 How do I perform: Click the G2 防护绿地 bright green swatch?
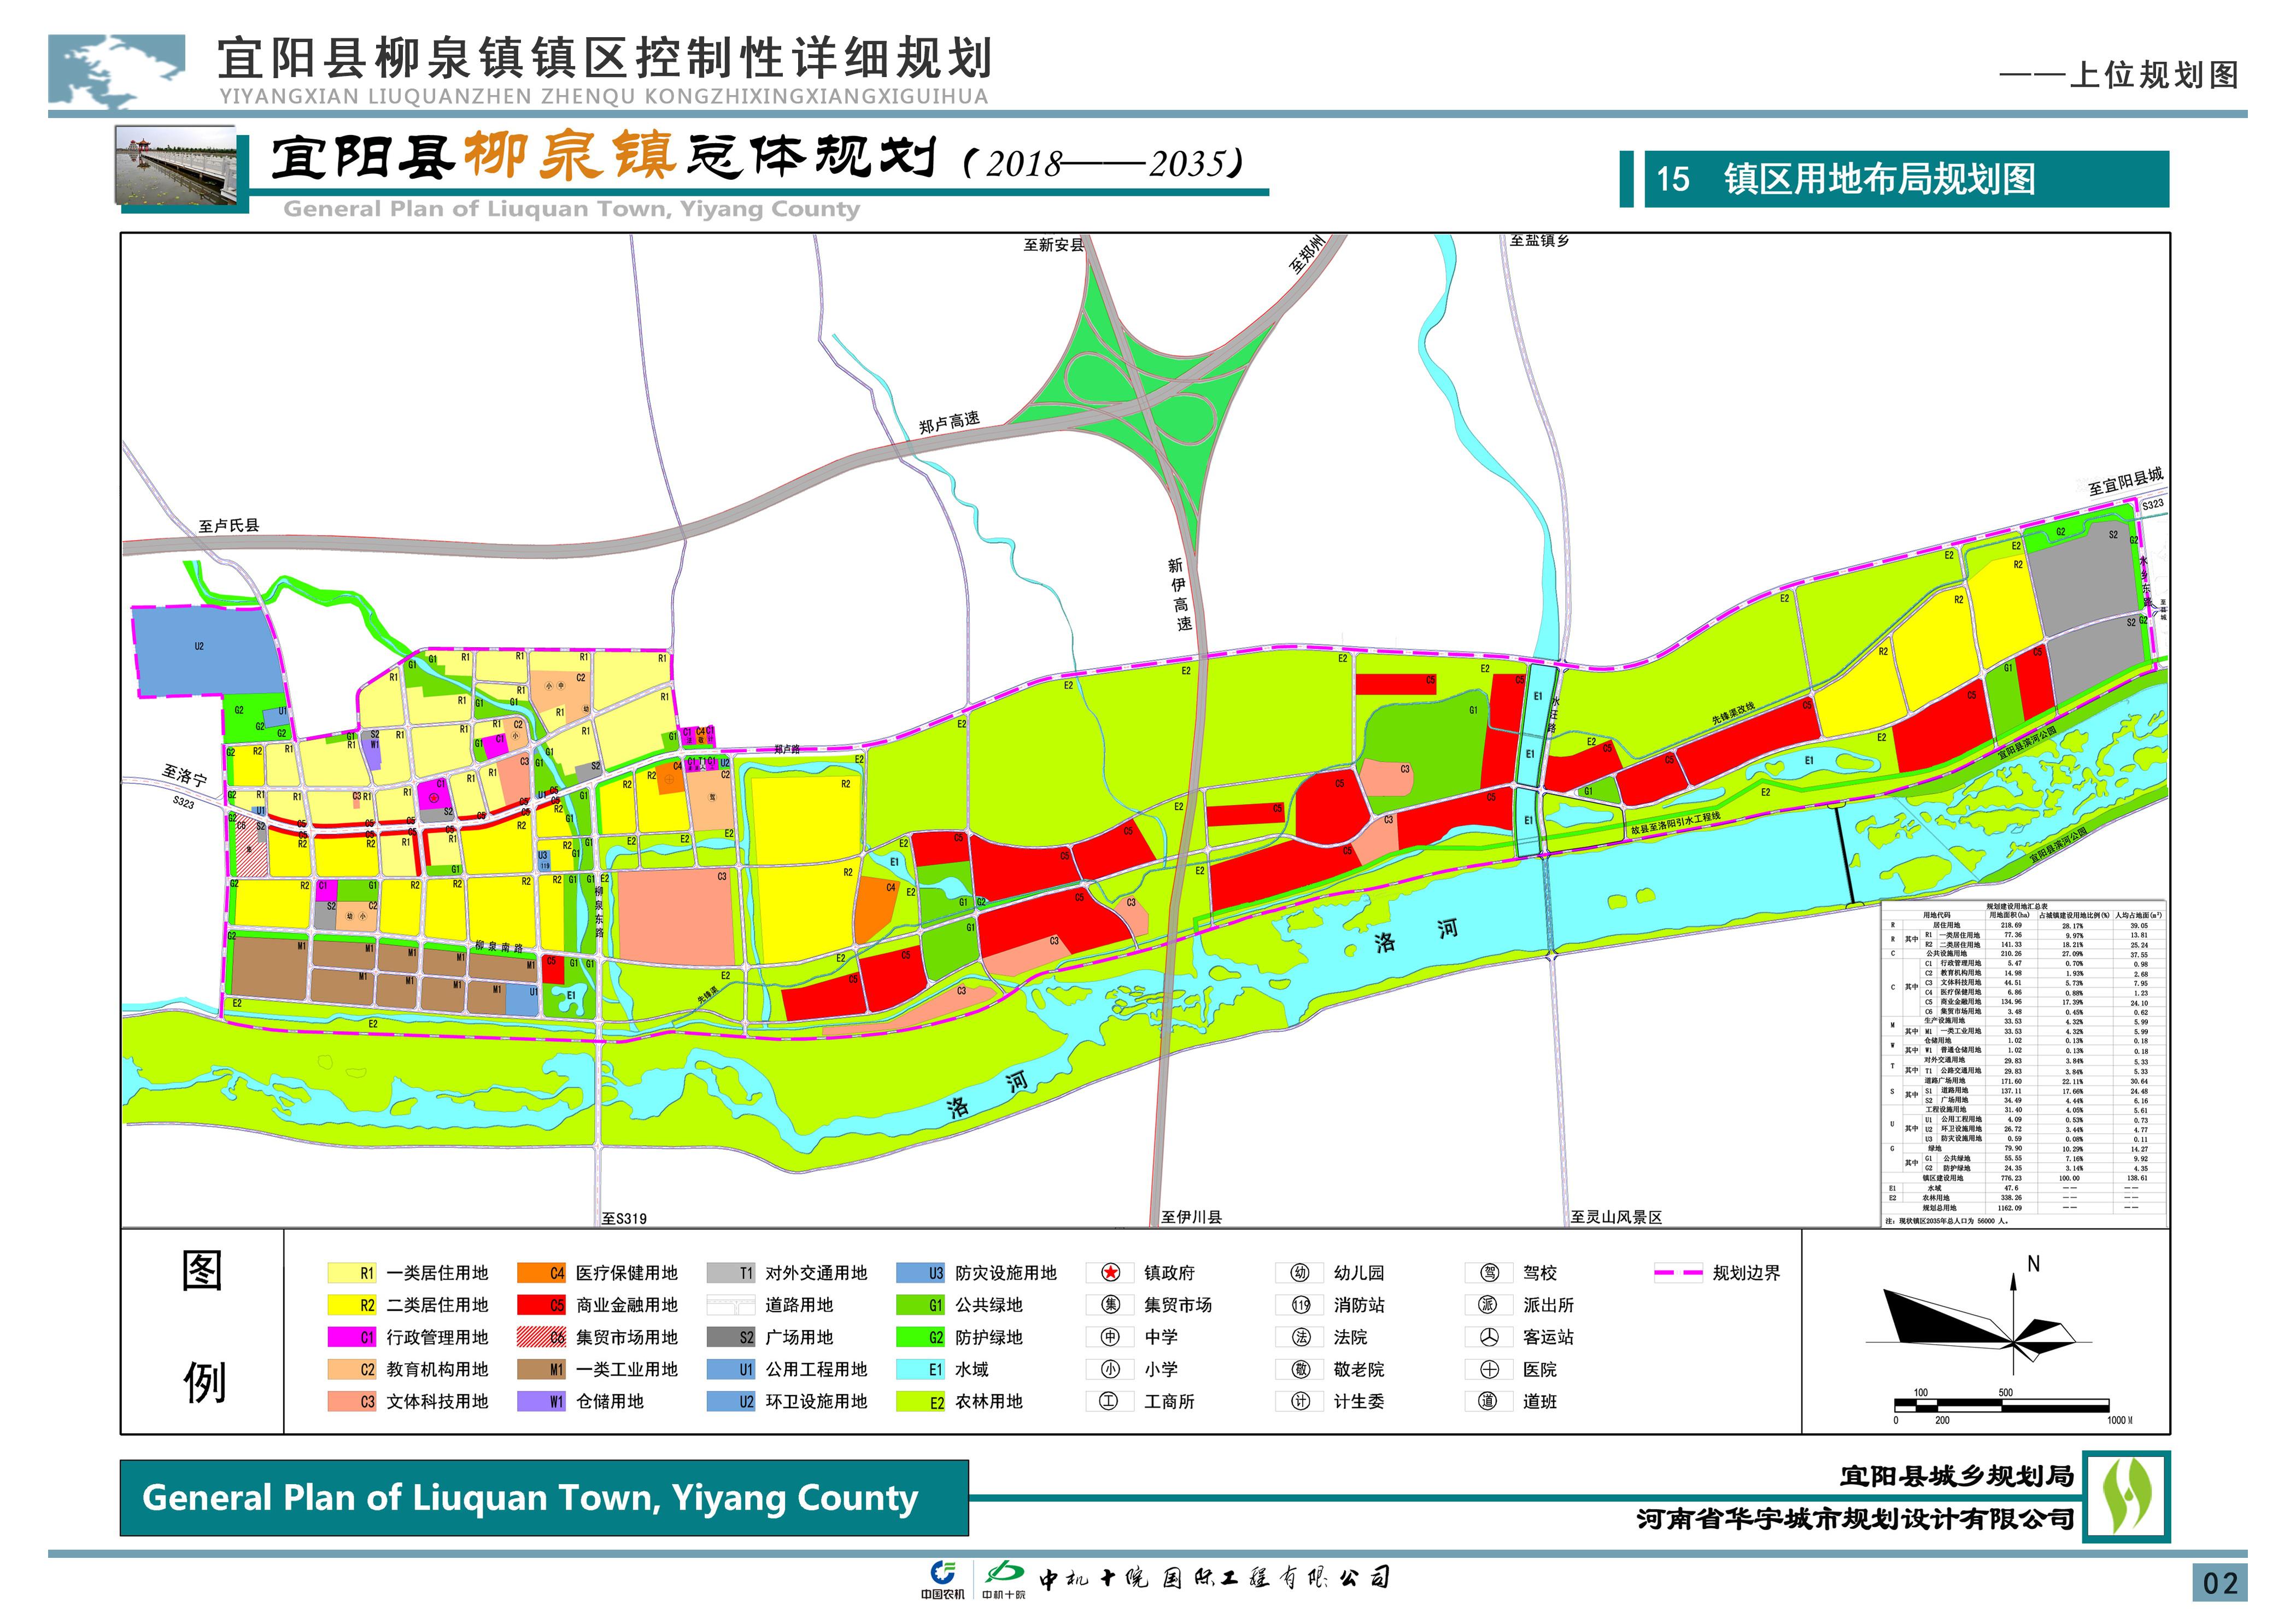[x=921, y=1337]
